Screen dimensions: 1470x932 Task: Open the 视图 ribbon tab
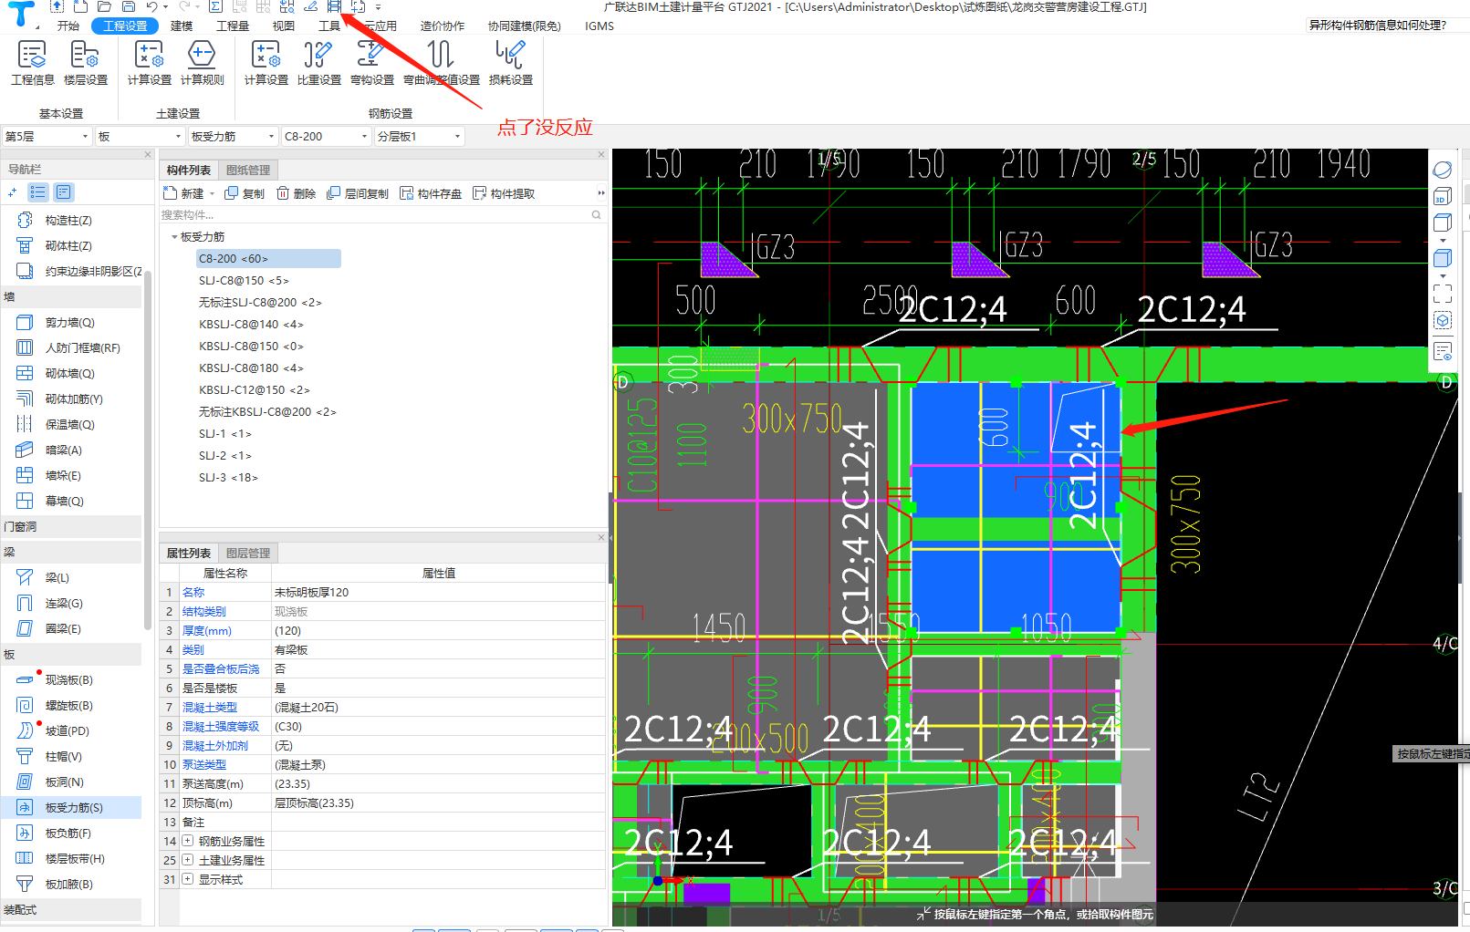click(284, 26)
